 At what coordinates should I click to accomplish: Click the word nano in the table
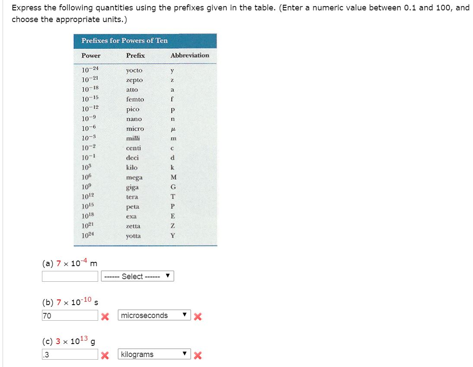pyautogui.click(x=134, y=119)
